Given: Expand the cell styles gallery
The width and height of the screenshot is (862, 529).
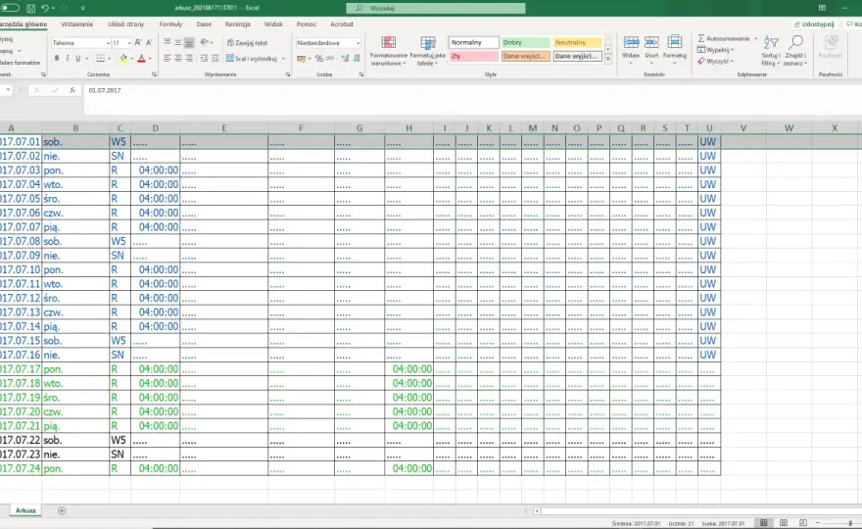Looking at the screenshot, I should tap(608, 60).
